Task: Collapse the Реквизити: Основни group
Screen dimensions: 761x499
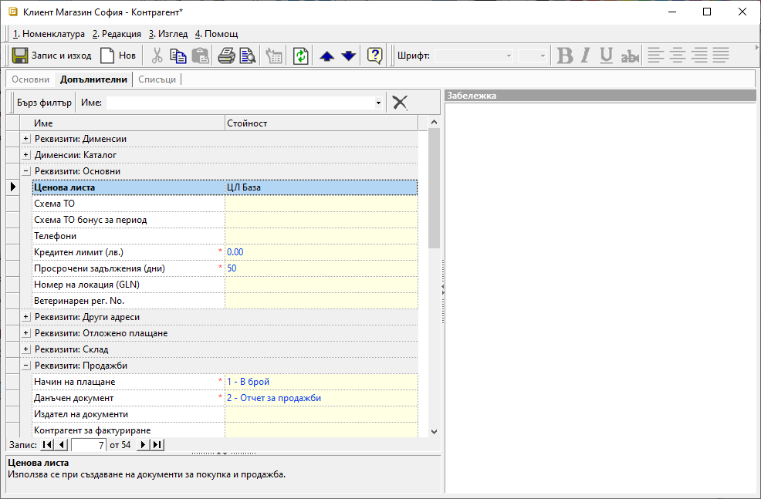Action: tap(26, 171)
